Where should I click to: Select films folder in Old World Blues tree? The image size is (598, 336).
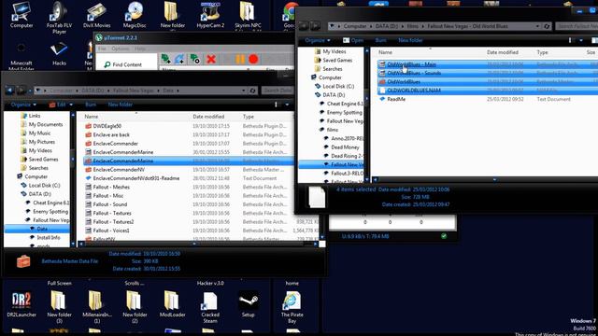[x=332, y=130]
